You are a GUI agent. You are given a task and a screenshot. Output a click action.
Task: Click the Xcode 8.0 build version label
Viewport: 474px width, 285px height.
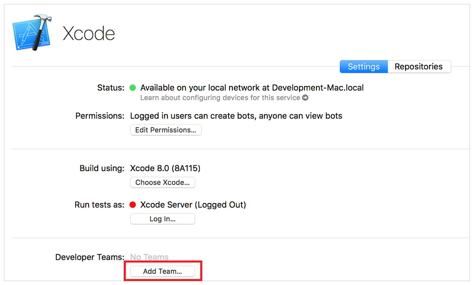point(166,168)
